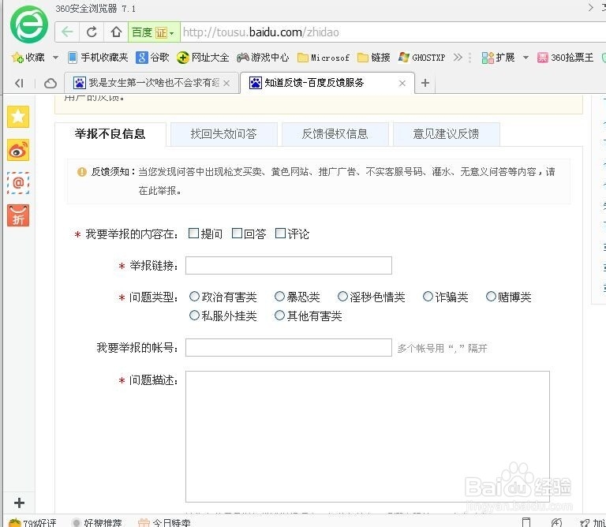The image size is (606, 527).
Task: Click the 360 browser logo icon
Action: click(x=29, y=24)
